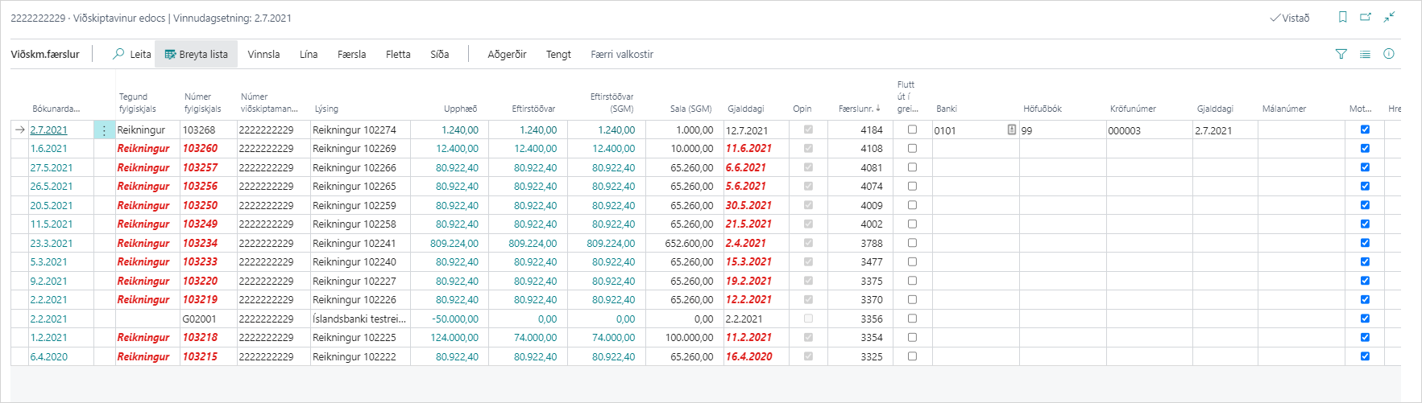
Task: Expand the Aðgerðir actions menu
Action: click(507, 54)
